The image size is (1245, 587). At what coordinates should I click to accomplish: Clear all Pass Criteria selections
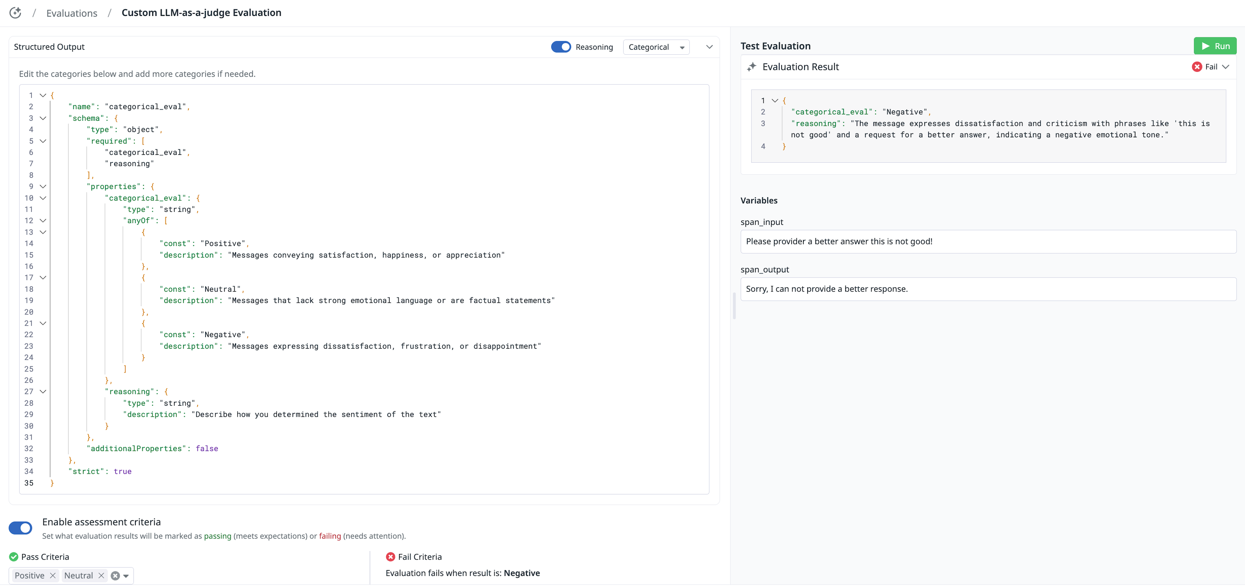tap(115, 575)
